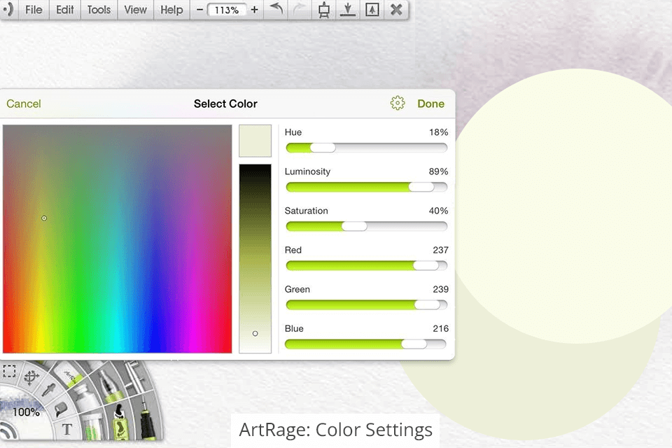The width and height of the screenshot is (672, 448).
Task: Click the menu bar pin icon
Action: click(8, 9)
